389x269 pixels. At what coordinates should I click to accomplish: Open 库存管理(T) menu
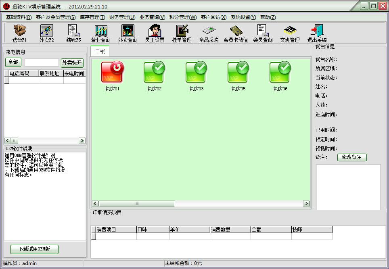click(x=92, y=17)
